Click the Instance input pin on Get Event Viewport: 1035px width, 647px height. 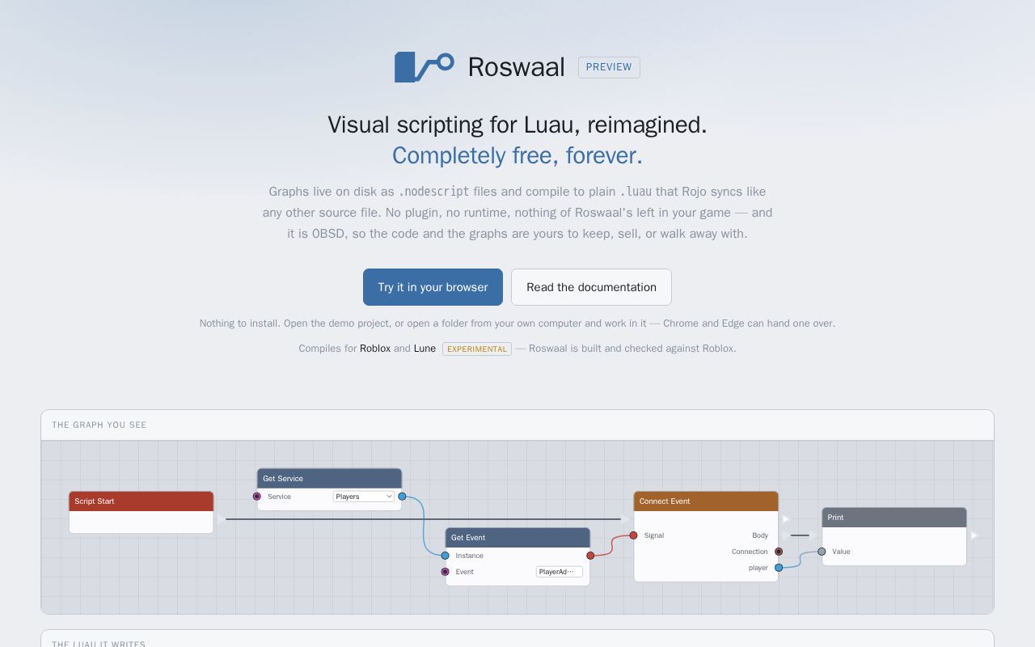445,556
